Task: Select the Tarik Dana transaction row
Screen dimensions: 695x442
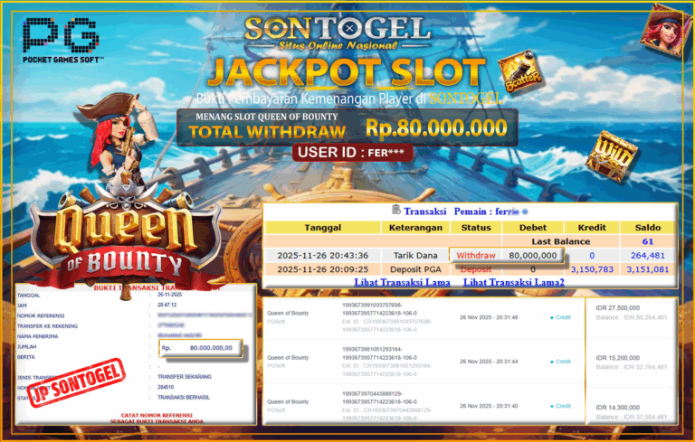Action: (470, 256)
